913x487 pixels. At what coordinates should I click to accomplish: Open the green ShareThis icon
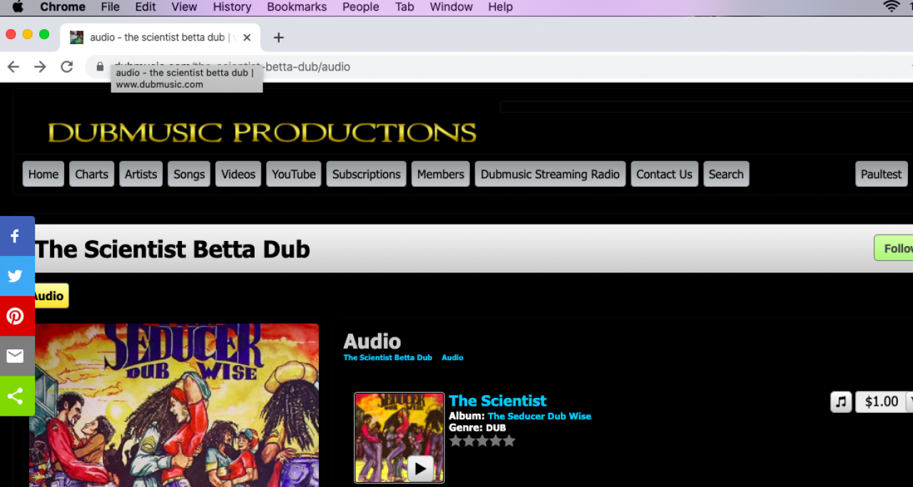(x=16, y=396)
